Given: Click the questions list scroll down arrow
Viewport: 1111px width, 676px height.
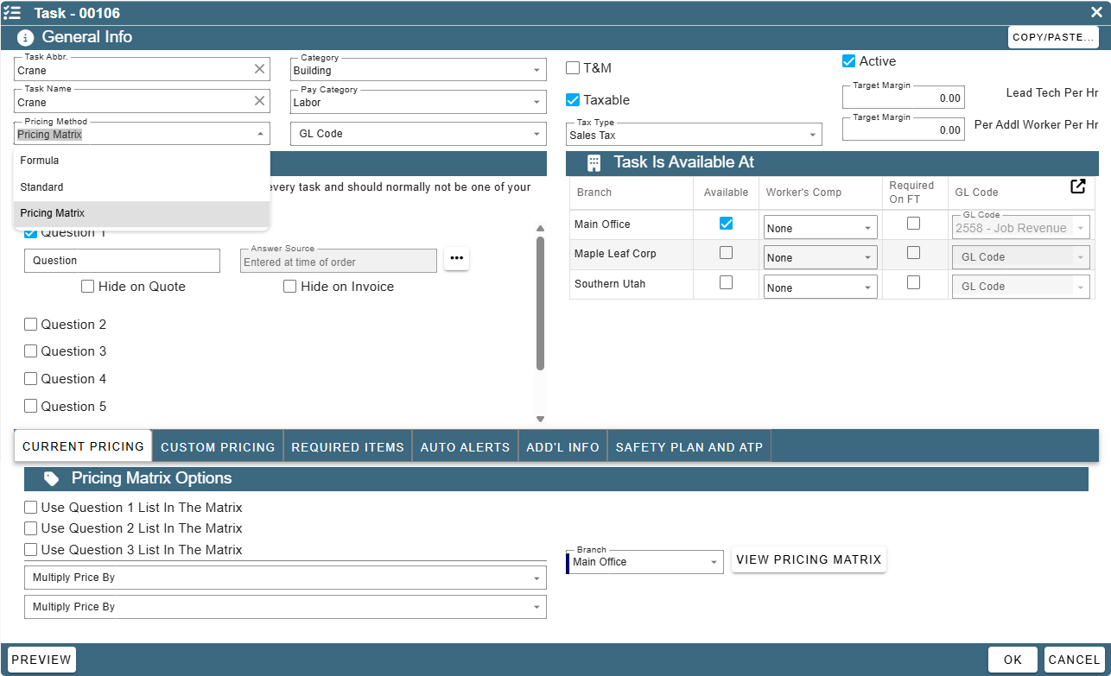Looking at the screenshot, I should (541, 419).
